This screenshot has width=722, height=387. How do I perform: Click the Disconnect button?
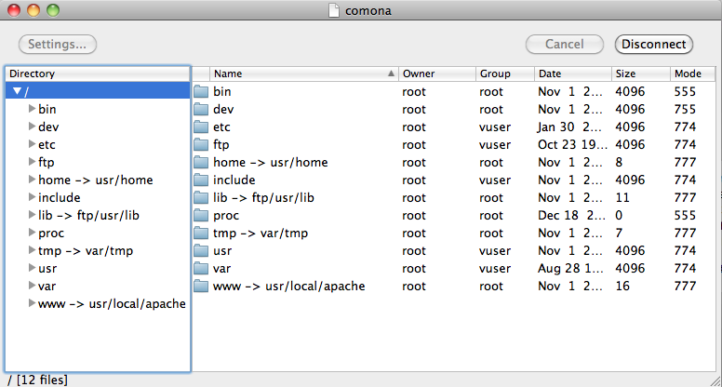[x=654, y=44]
